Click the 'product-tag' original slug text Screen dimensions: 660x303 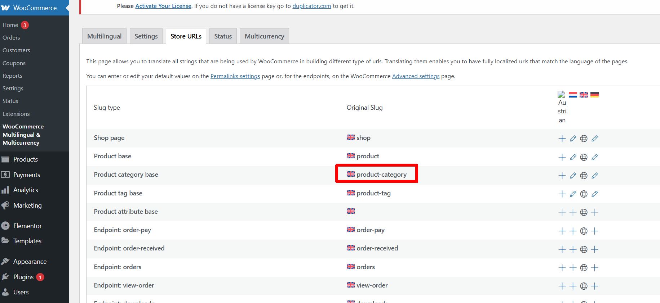click(373, 193)
